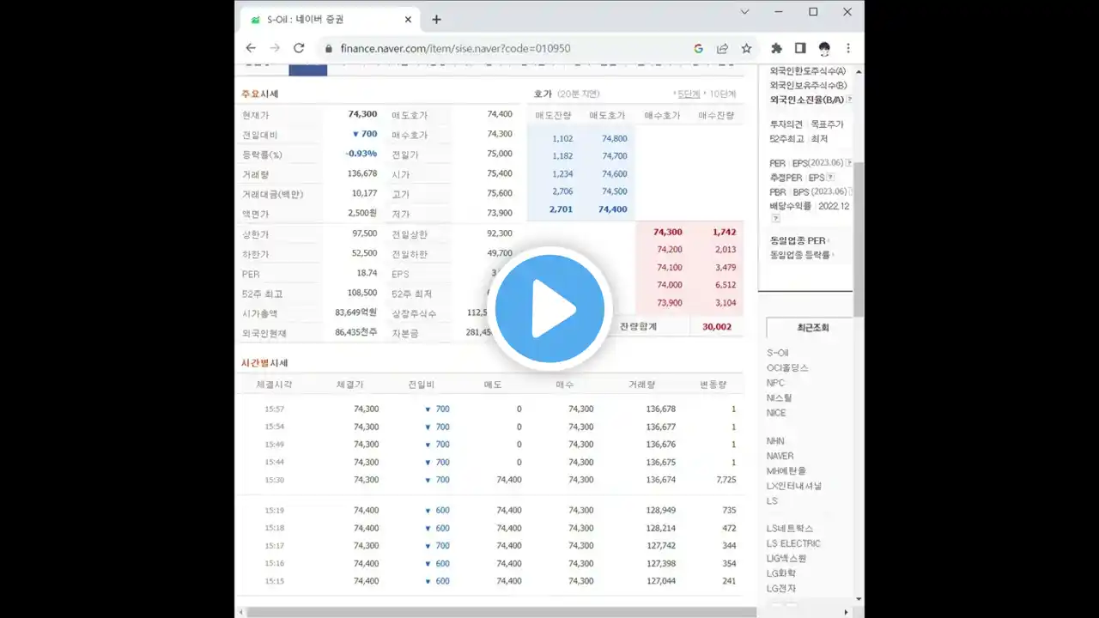1099x618 pixels.
Task: Open the Google lens icon in address bar
Action: (x=699, y=48)
